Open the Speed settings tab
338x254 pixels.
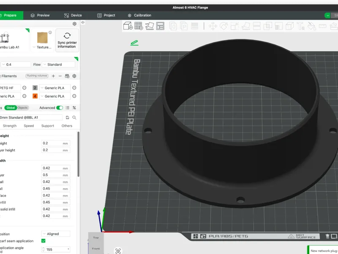click(29, 126)
